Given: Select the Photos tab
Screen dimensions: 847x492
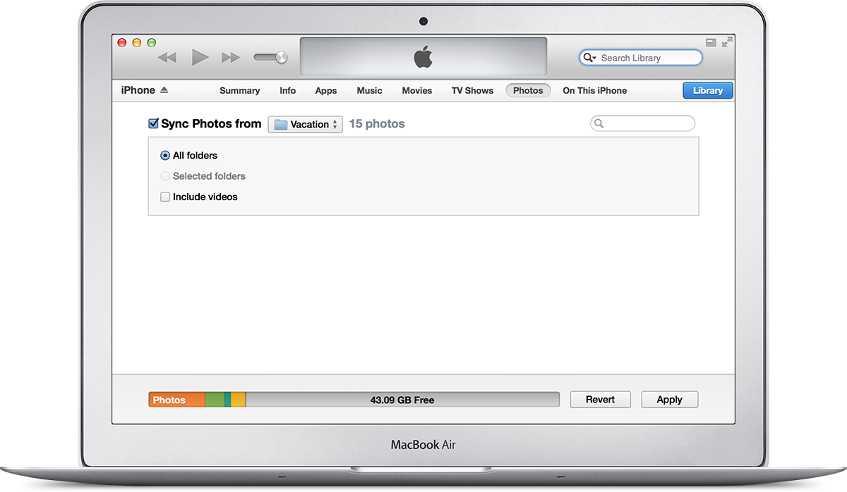Looking at the screenshot, I should (528, 90).
